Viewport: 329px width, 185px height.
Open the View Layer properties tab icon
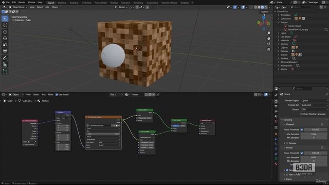point(276,112)
